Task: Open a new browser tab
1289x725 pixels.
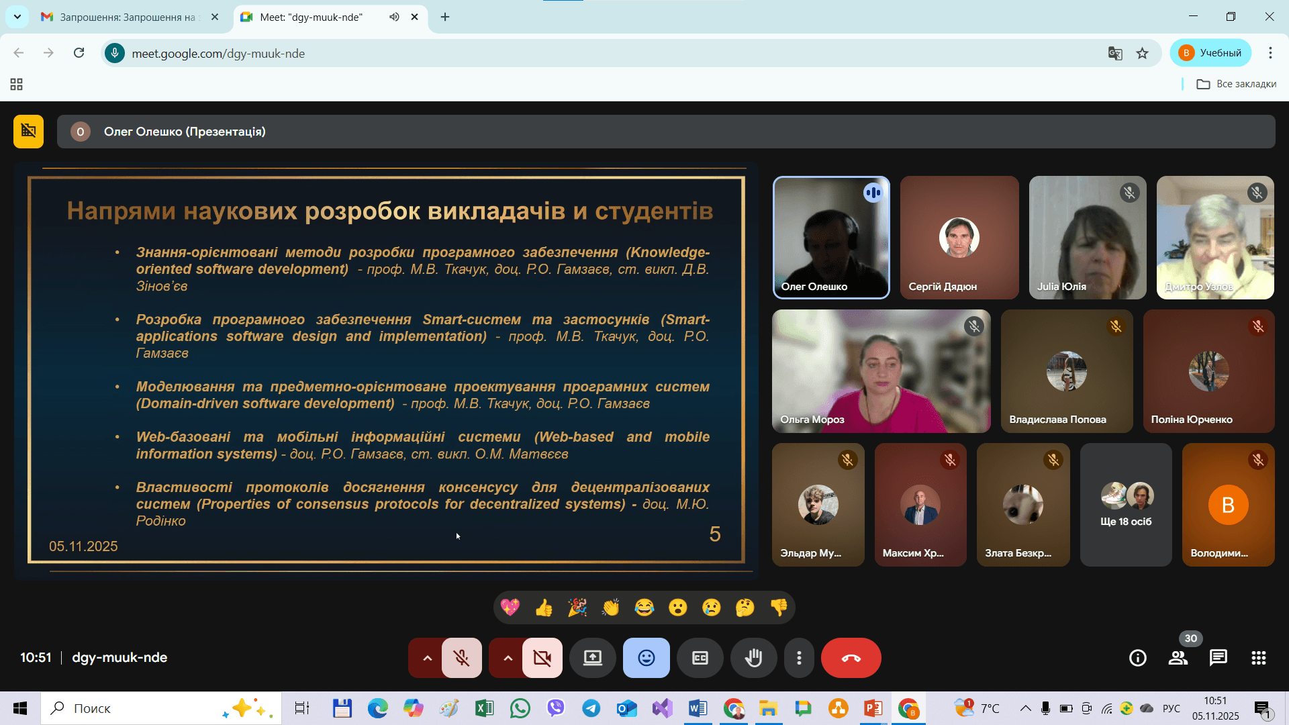Action: (x=445, y=17)
